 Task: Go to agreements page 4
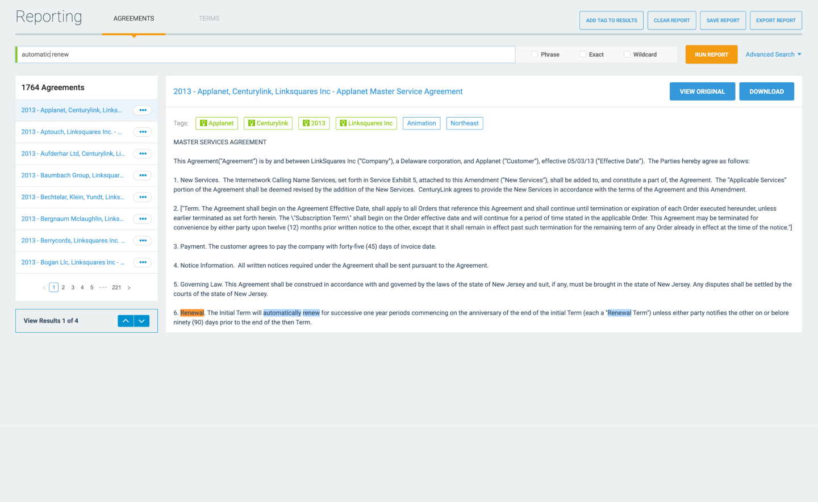point(82,287)
